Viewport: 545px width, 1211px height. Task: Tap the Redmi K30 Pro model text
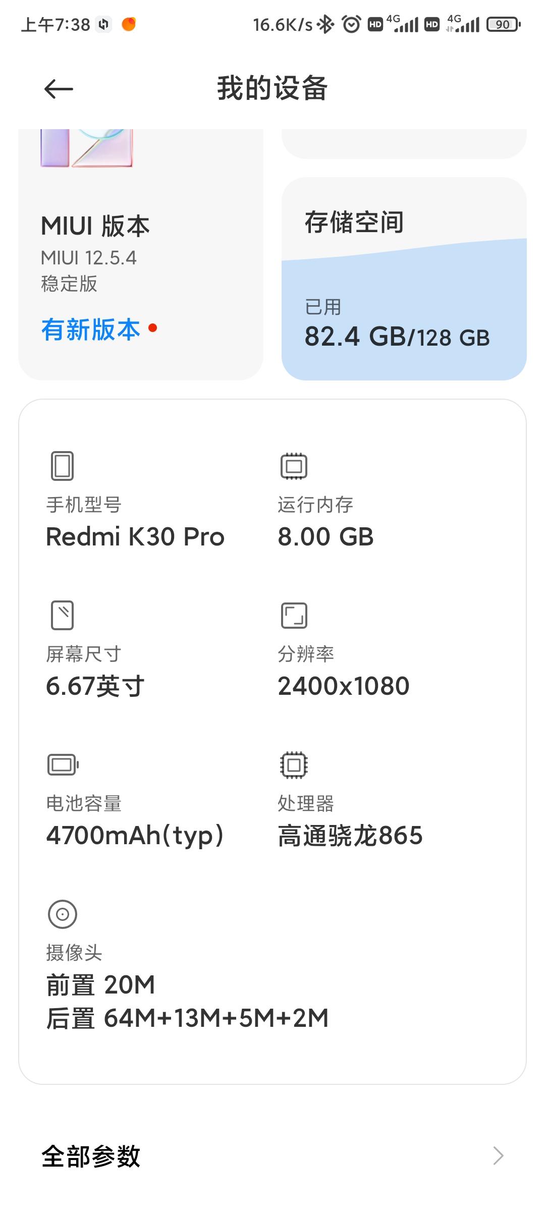[135, 536]
